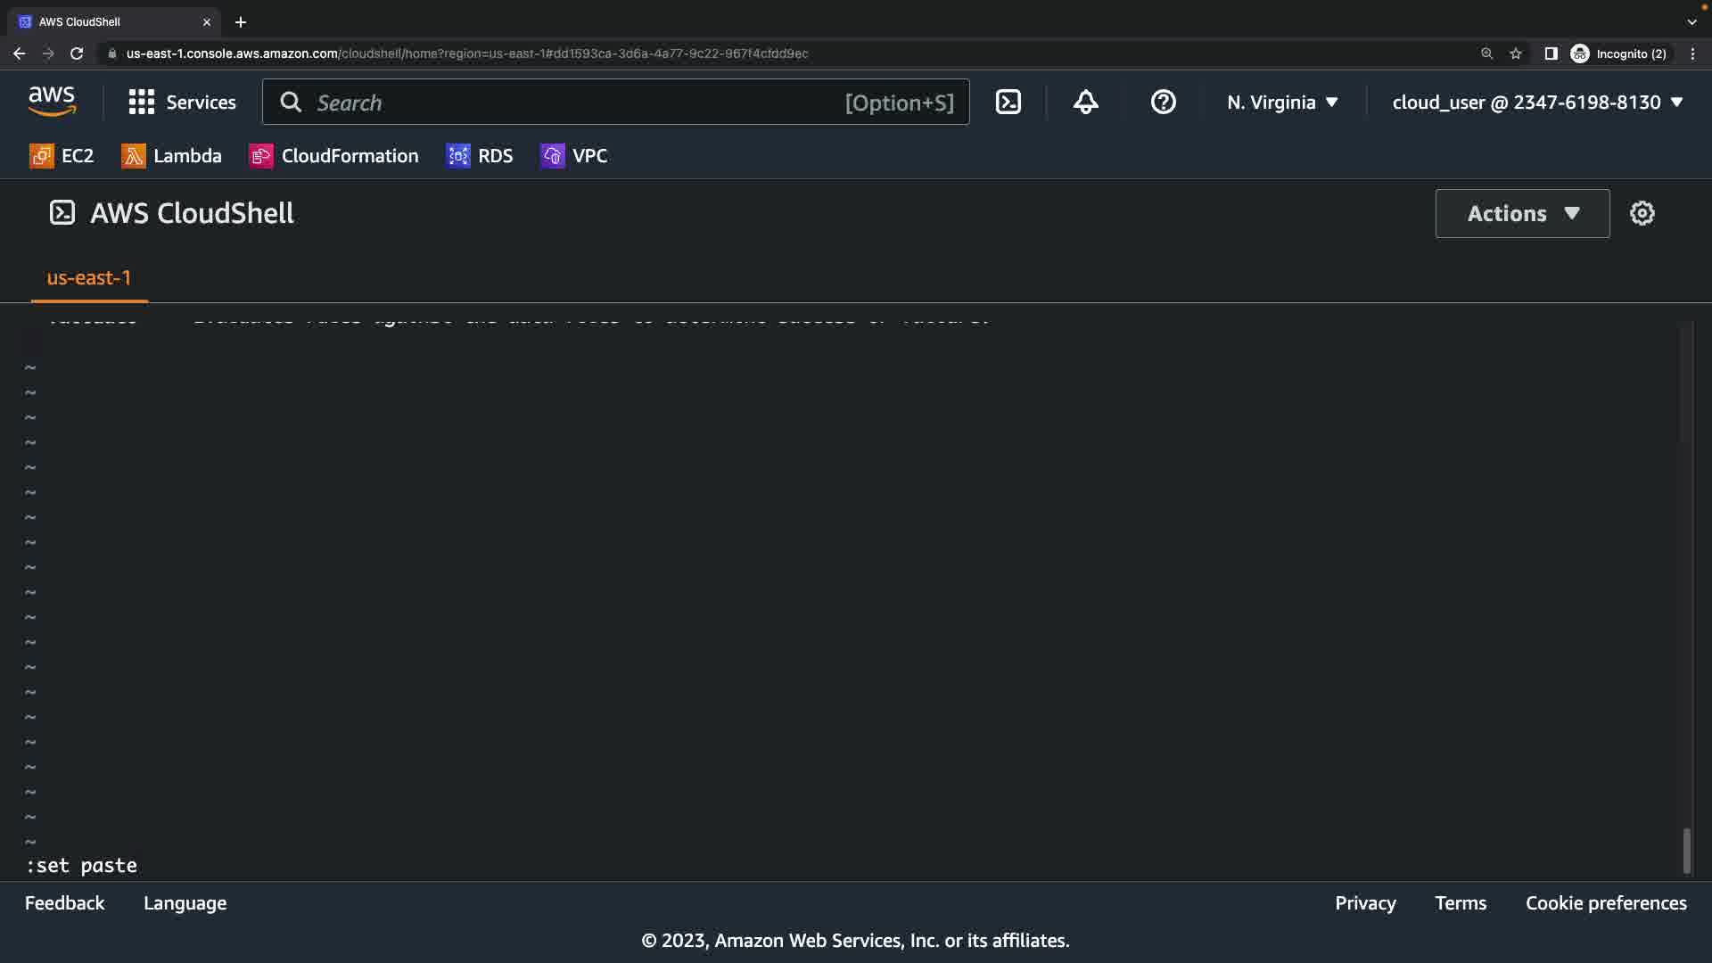Click the terminal vertical scrollbar
The width and height of the screenshot is (1712, 963).
pos(1686,851)
